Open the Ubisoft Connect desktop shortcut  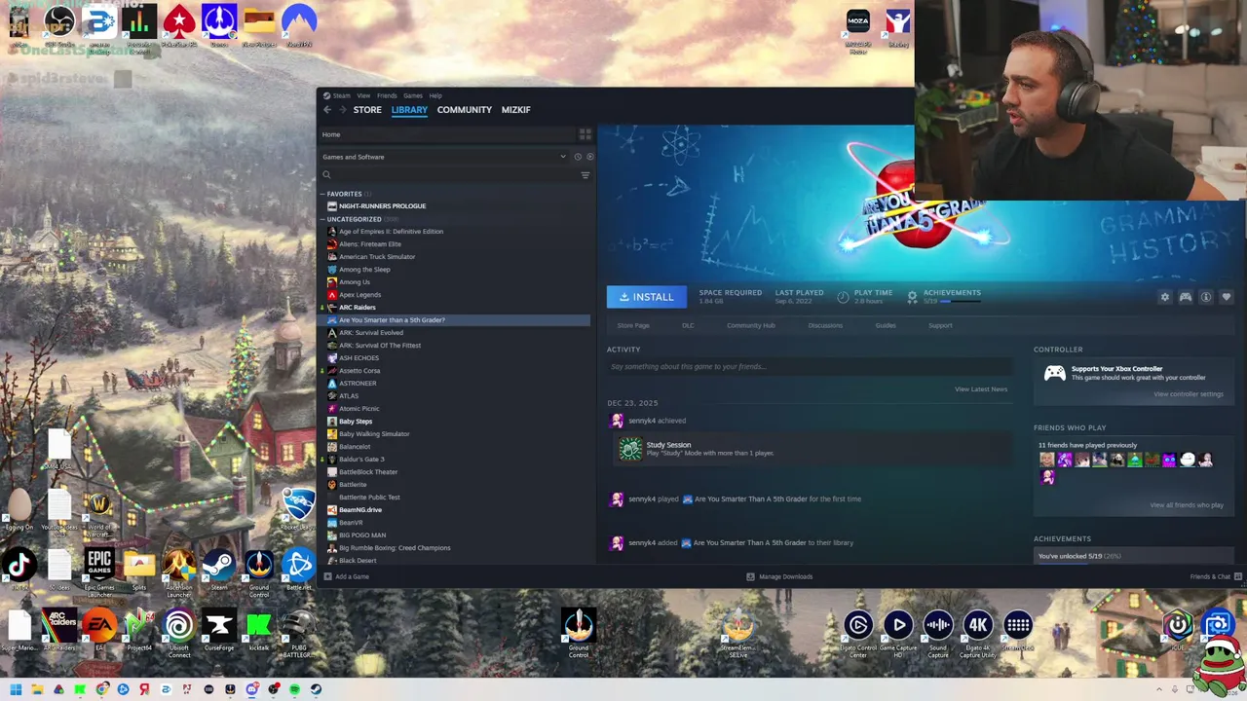click(179, 630)
